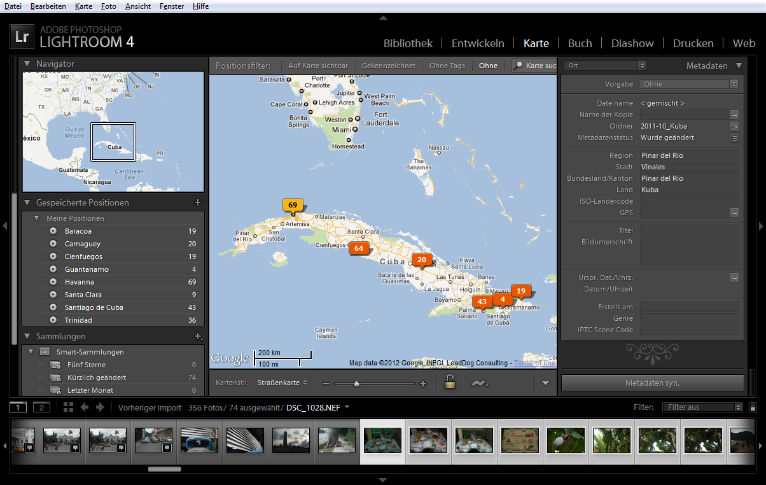Screen dimensions: 766x485
Task: Click the map marker lock icon
Action: click(450, 382)
